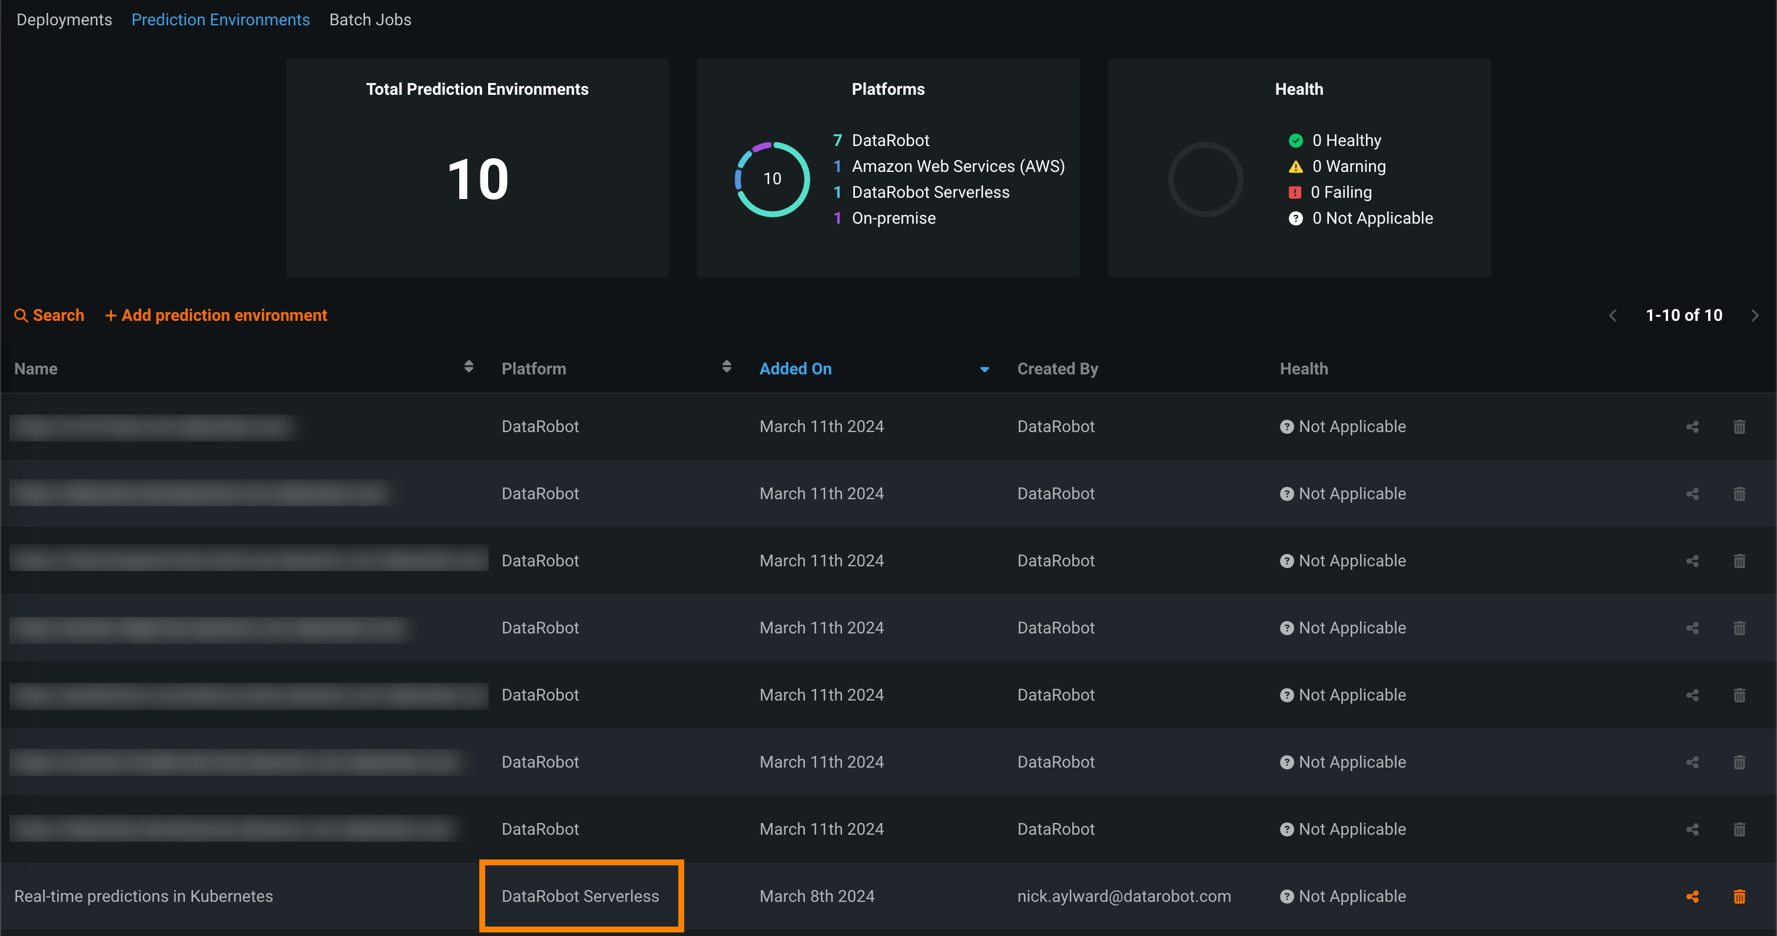Screen dimensions: 1777x936
Task: Click the share icon in the first table row
Action: click(x=1692, y=427)
